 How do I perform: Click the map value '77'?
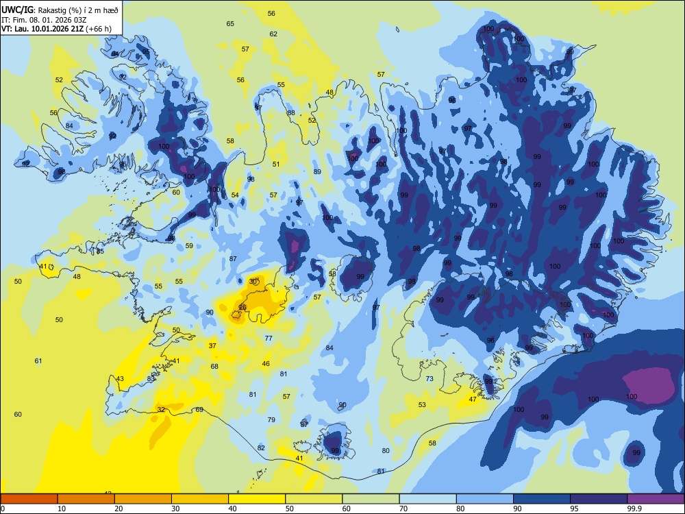pos(269,338)
